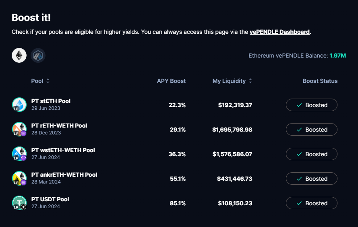Click Boosted button for PT USDT Pool
The height and width of the screenshot is (227, 358).
coord(311,203)
